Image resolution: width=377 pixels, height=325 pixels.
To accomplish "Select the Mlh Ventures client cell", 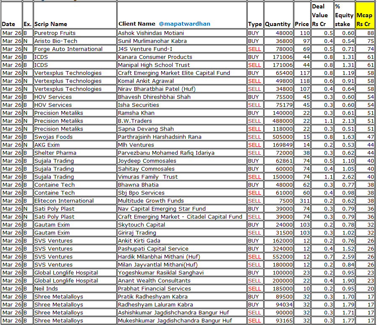I will [182, 145].
